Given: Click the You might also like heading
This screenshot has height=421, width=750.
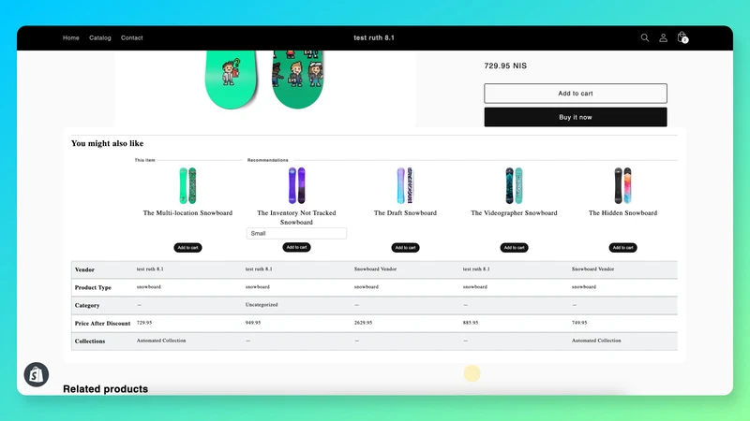Looking at the screenshot, I should click(x=107, y=143).
